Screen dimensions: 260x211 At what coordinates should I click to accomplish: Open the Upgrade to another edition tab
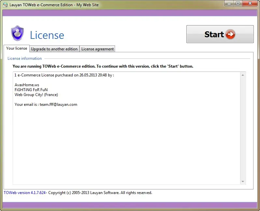pos(54,49)
